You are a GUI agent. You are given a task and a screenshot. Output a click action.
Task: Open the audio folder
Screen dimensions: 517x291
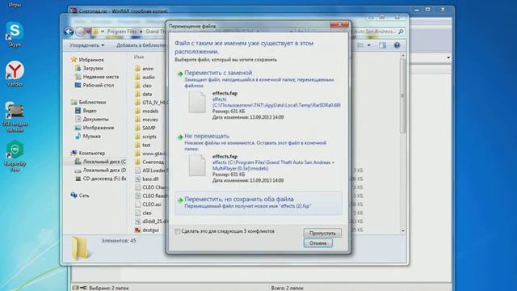(x=145, y=77)
